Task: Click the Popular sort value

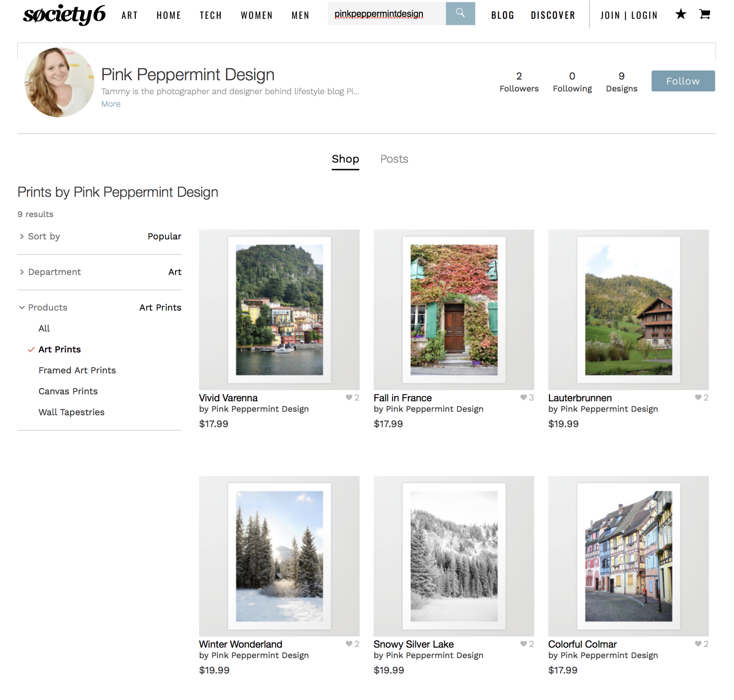Action: [x=164, y=236]
